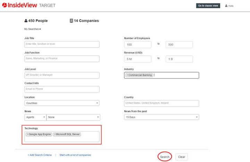This screenshot has width=250, height=162.
Task: Click the building icon beside 14 Companies
Action: click(71, 21)
